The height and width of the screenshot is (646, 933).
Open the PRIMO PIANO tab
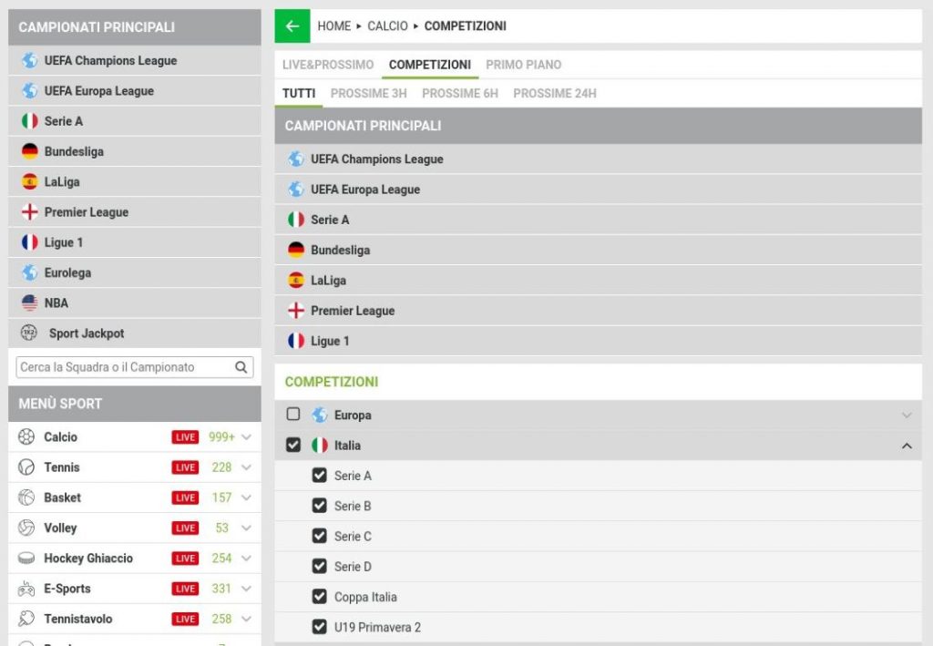click(524, 65)
